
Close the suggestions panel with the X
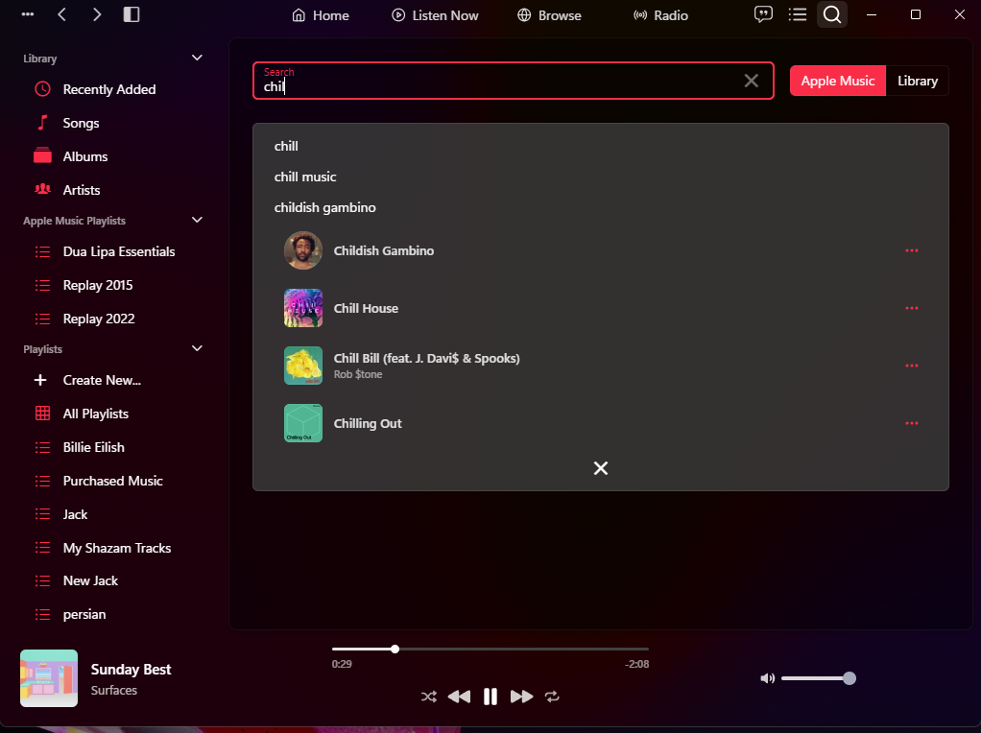(x=601, y=468)
